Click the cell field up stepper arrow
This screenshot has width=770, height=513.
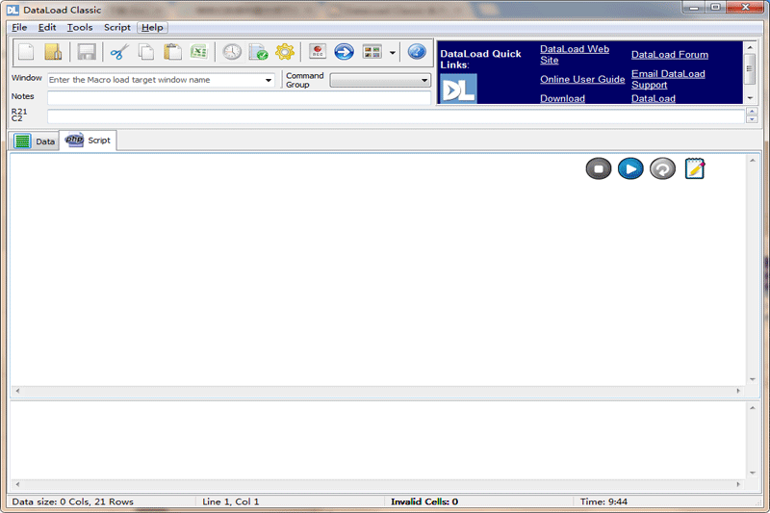point(752,112)
